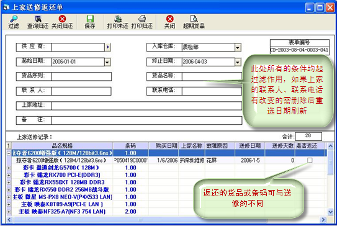
Task: Expand the 微星 MS-PX8 NEO-V row
Action: click(x=9, y=197)
